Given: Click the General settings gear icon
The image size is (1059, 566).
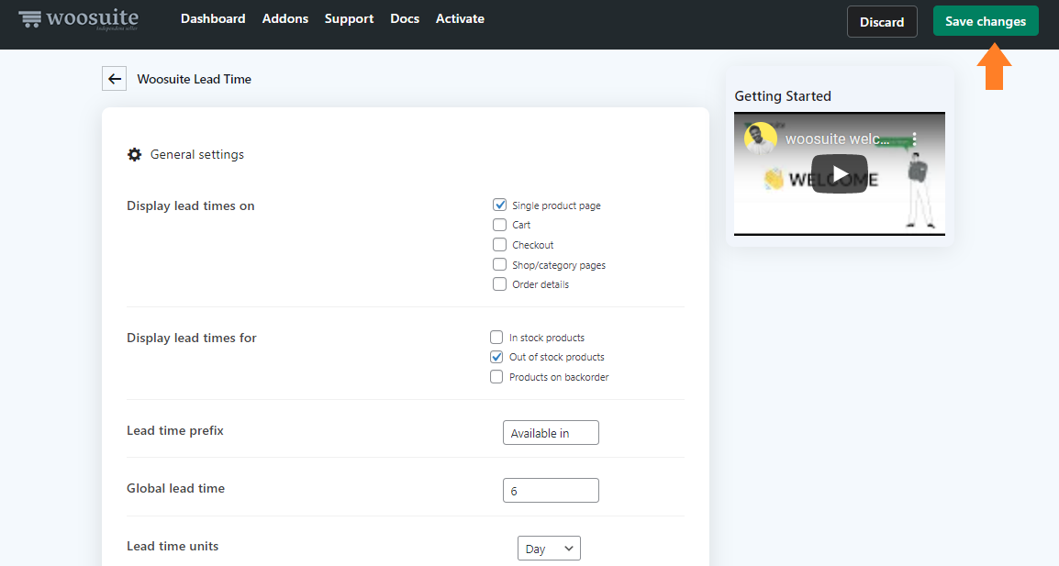Looking at the screenshot, I should point(134,155).
